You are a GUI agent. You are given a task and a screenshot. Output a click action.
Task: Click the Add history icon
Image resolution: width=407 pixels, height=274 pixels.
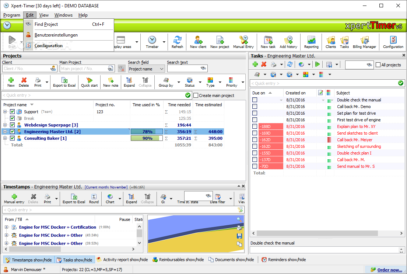[288, 42]
